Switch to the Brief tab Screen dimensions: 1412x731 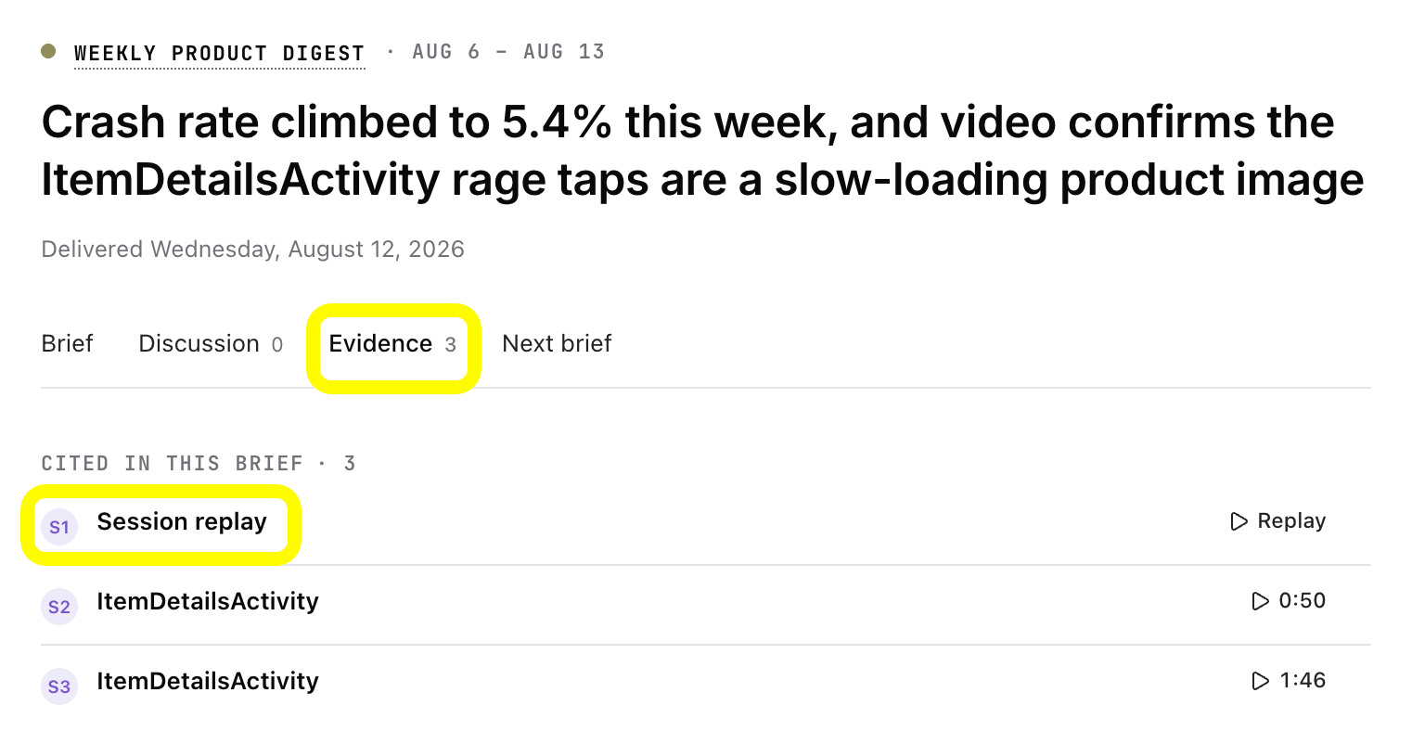tap(68, 343)
